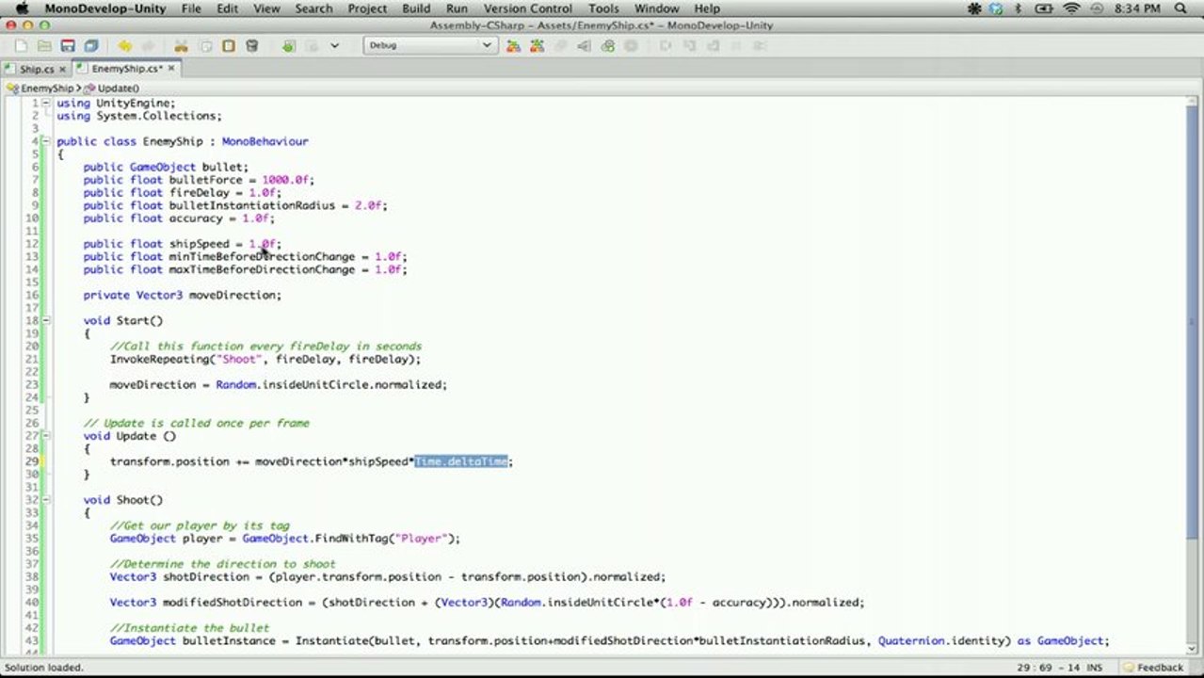Click the Apple menu icon

pos(22,8)
